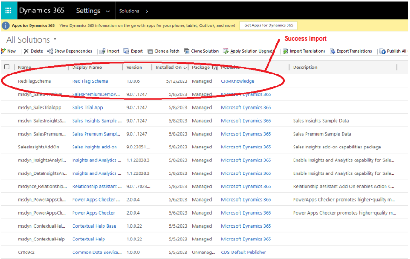Open the Common Data Service... link

(x=97, y=252)
